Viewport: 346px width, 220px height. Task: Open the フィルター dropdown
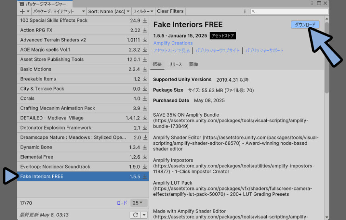[x=143, y=11]
